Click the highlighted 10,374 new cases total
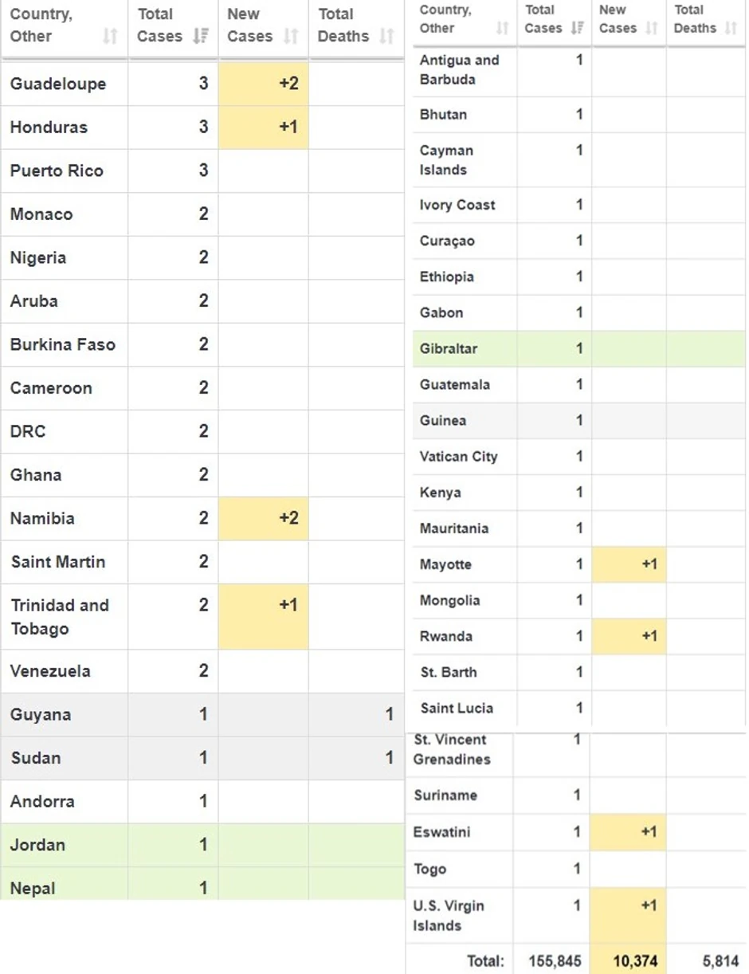Screen dimensions: 749x974 point(635,961)
